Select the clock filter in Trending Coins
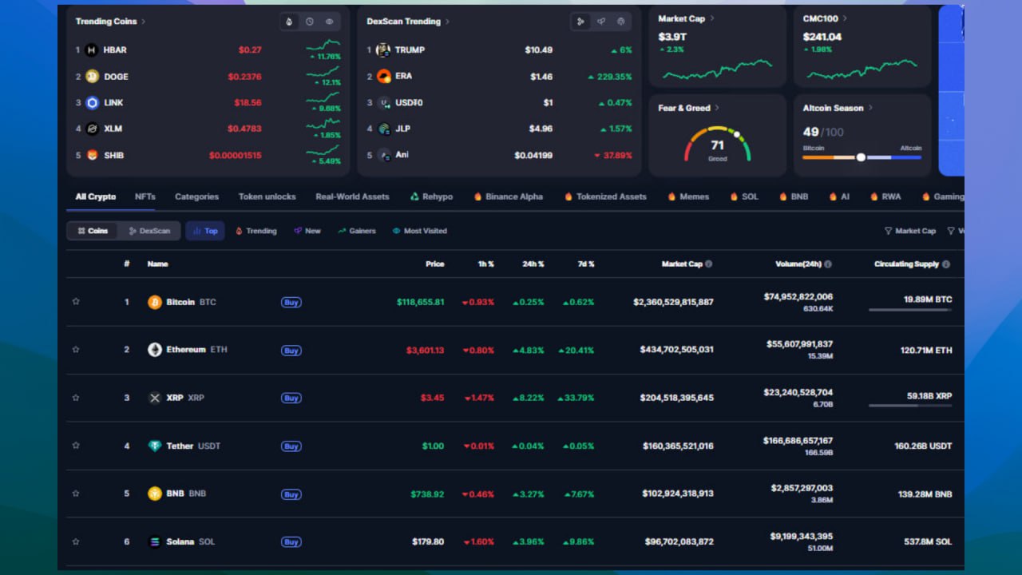The image size is (1022, 575). (x=310, y=22)
